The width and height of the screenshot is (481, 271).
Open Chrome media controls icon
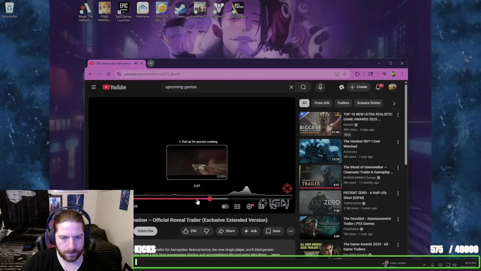click(x=384, y=74)
